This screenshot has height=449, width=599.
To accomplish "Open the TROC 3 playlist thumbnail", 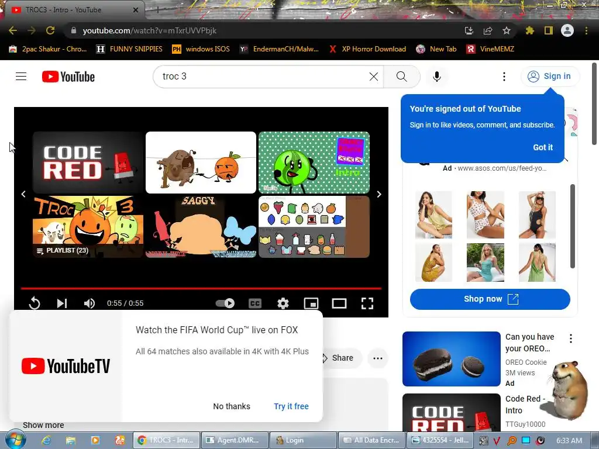I will (x=88, y=227).
